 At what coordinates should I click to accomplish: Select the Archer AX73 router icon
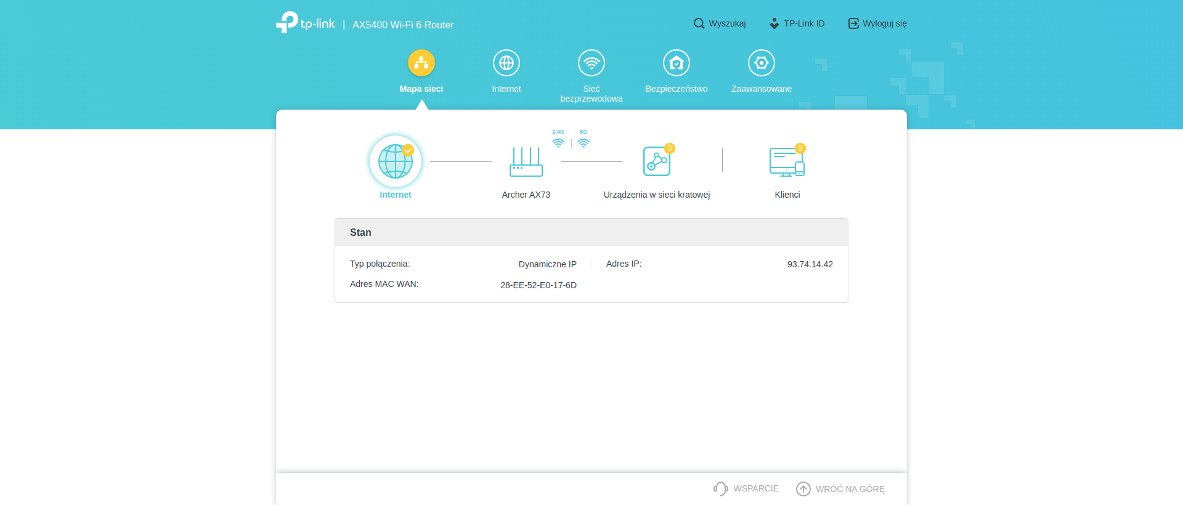[x=526, y=162]
